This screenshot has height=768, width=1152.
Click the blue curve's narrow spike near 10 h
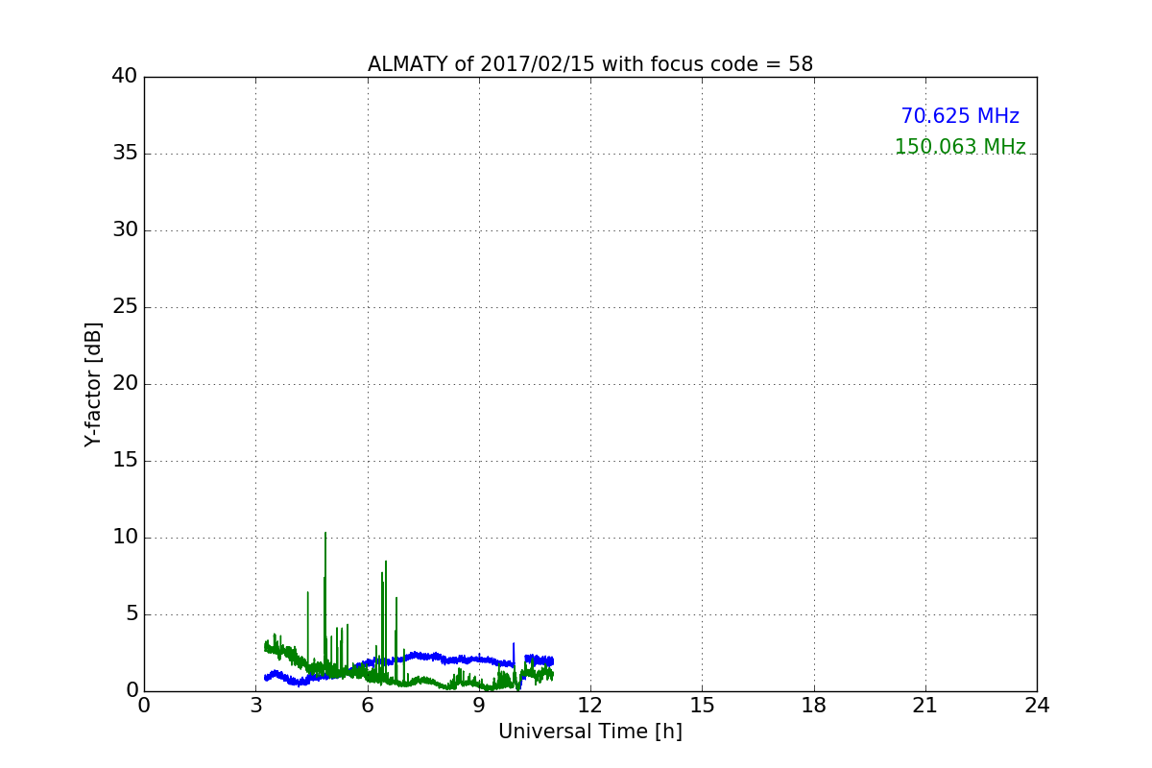pos(514,653)
